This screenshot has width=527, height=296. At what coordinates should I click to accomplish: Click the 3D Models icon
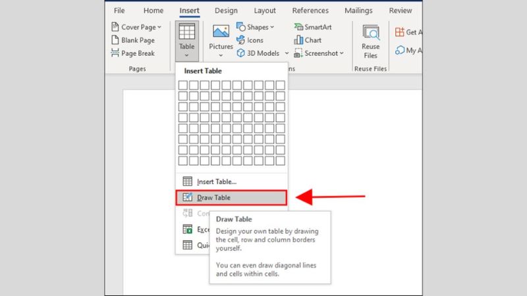pos(240,53)
